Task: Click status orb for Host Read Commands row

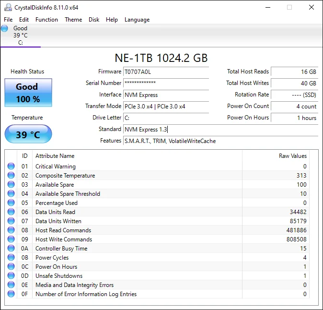Action: [11, 230]
